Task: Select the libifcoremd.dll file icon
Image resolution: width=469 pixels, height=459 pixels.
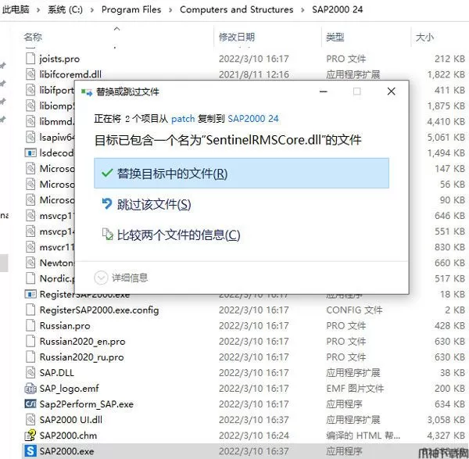Action: click(30, 74)
